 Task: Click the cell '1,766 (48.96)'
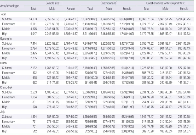(x=183, y=29)
